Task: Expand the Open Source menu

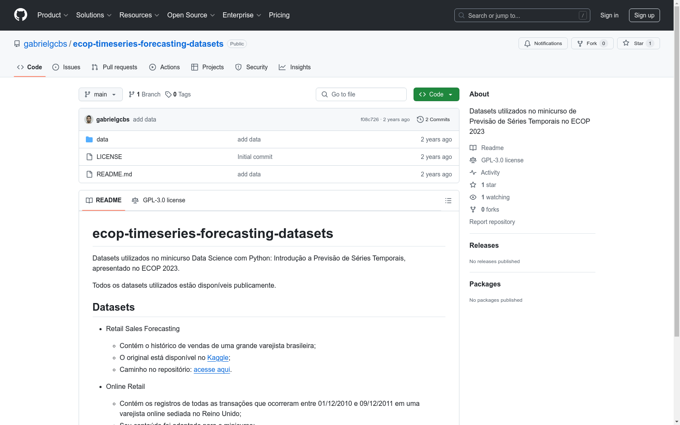Action: (x=191, y=15)
